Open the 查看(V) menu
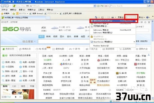 point(22,10)
